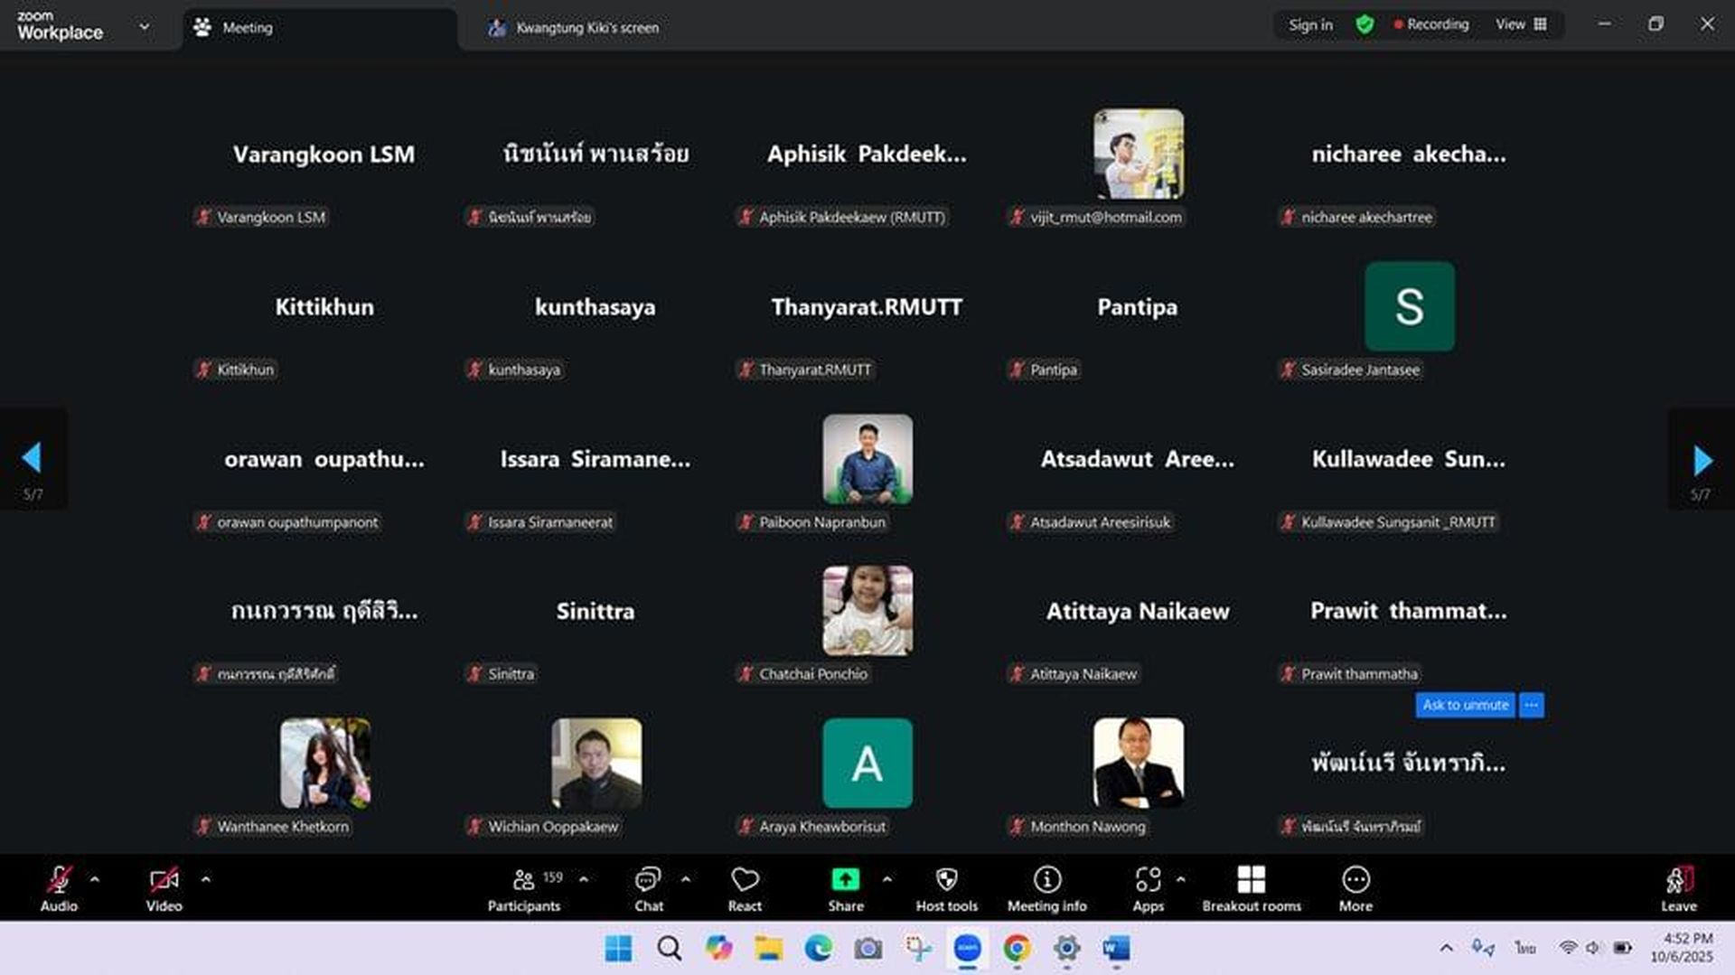The image size is (1735, 975).
Task: Open the Zoom Workplace dropdown chevron
Action: [x=145, y=27]
